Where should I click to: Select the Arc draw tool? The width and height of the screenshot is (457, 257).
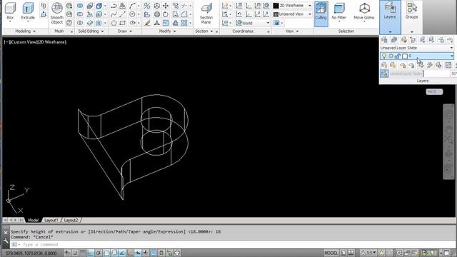(x=132, y=6)
